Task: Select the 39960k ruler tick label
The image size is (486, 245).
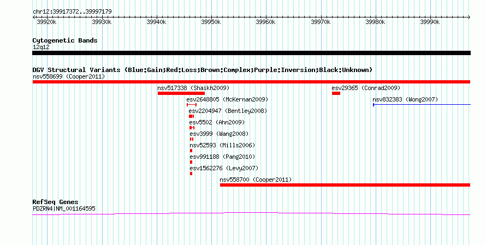Action: coord(265,22)
